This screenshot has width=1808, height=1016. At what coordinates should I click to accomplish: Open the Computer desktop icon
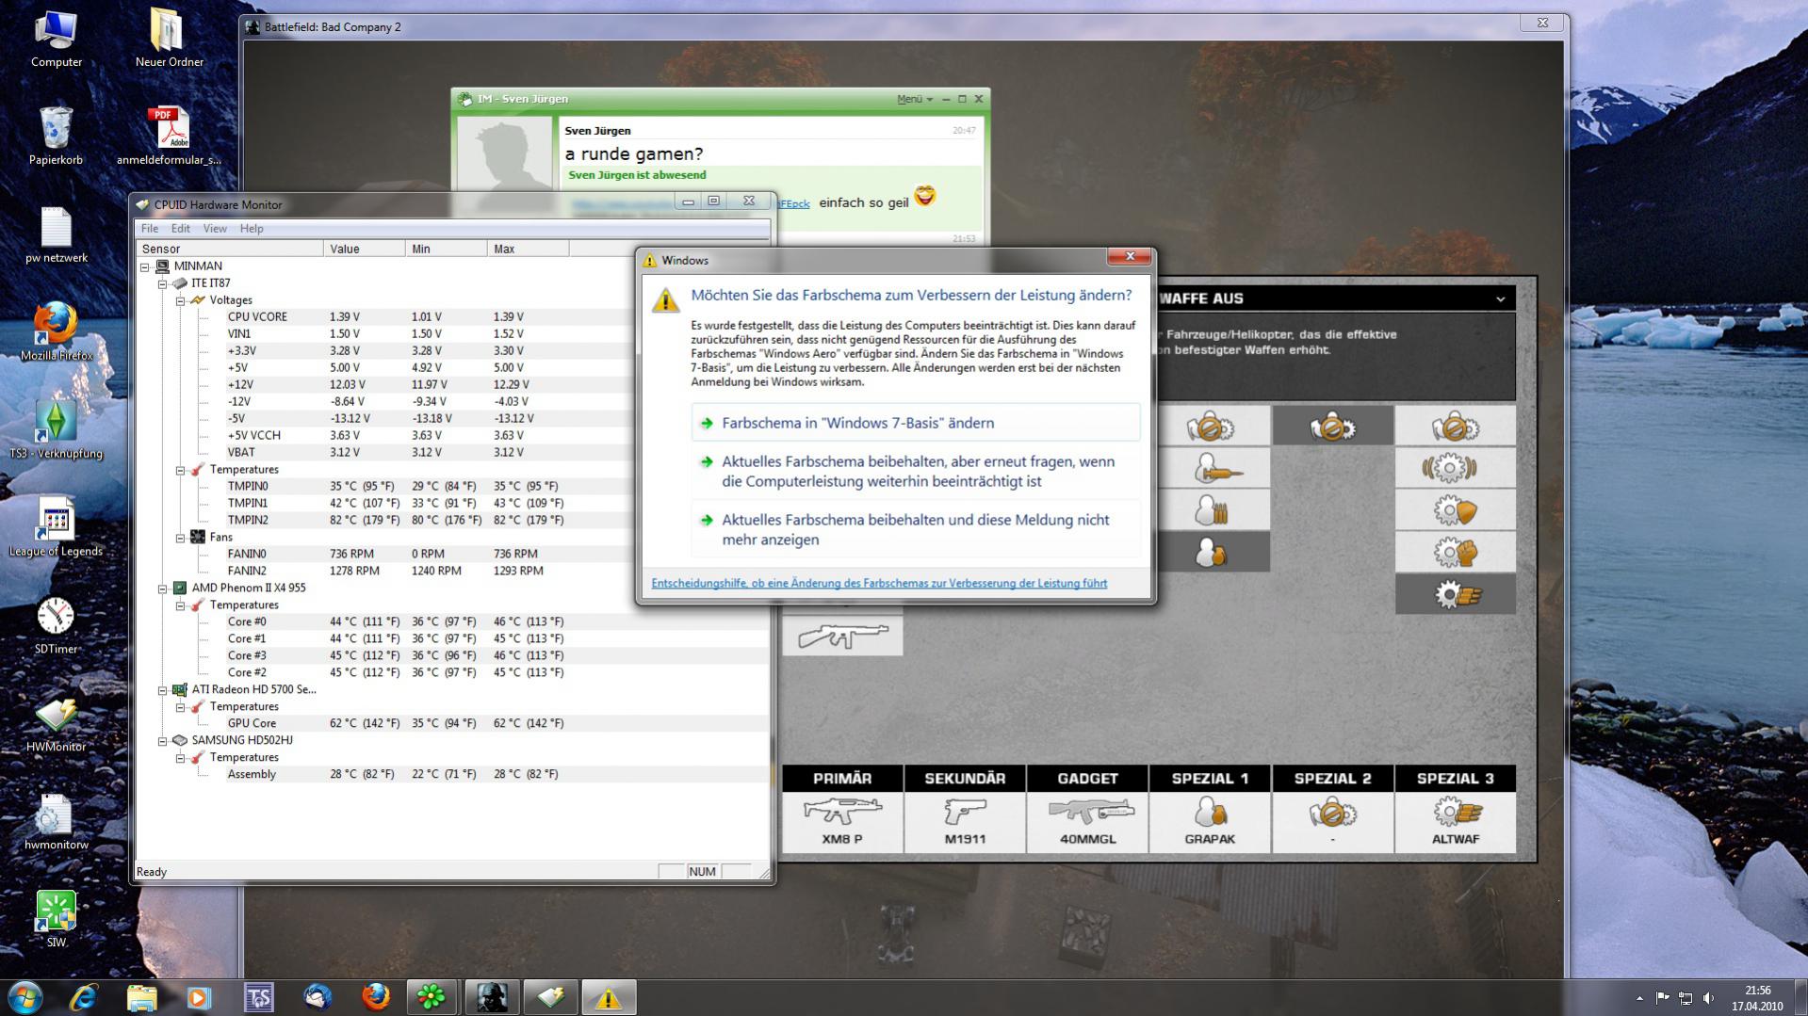(x=56, y=39)
